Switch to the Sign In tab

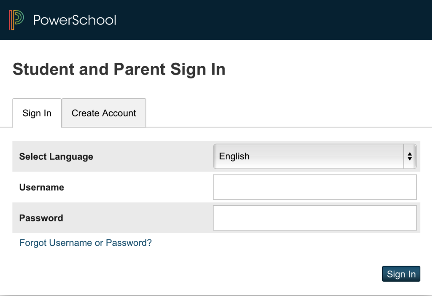click(37, 113)
